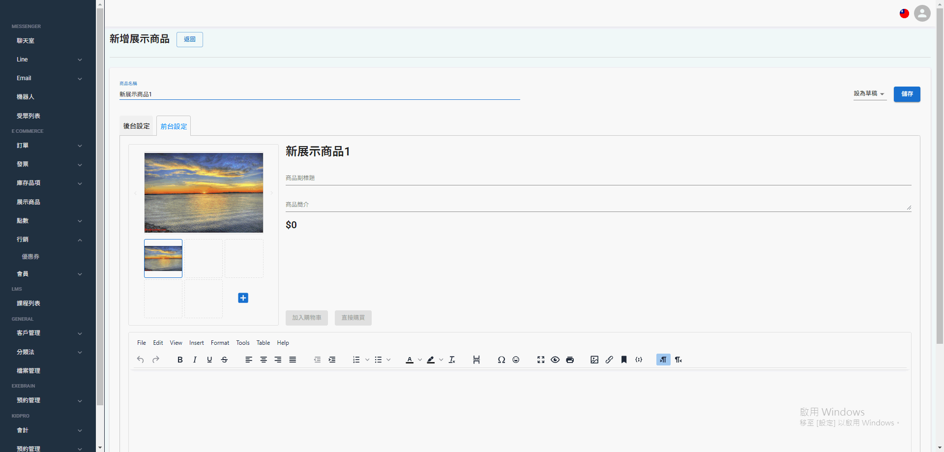This screenshot has height=452, width=944.
Task: Insert an image via the toolbar image icon
Action: point(594,360)
